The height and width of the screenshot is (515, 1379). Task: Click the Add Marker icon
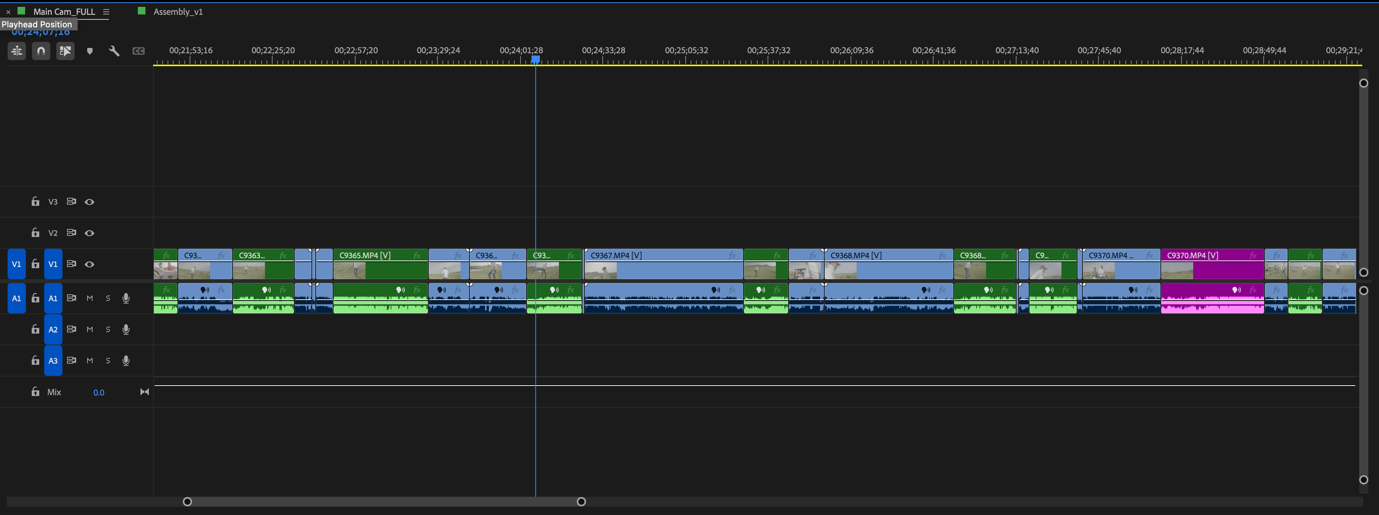(90, 51)
